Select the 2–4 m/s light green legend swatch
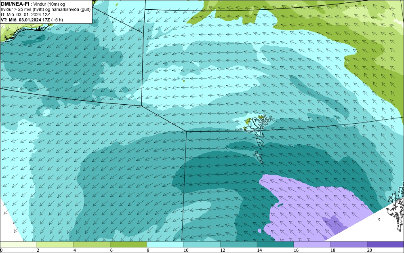This screenshot has width=404, height=253. tap(55, 245)
